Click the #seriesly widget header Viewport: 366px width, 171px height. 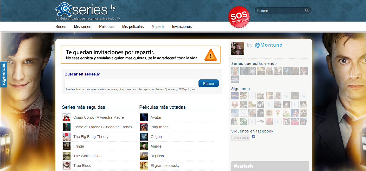pos(270,166)
